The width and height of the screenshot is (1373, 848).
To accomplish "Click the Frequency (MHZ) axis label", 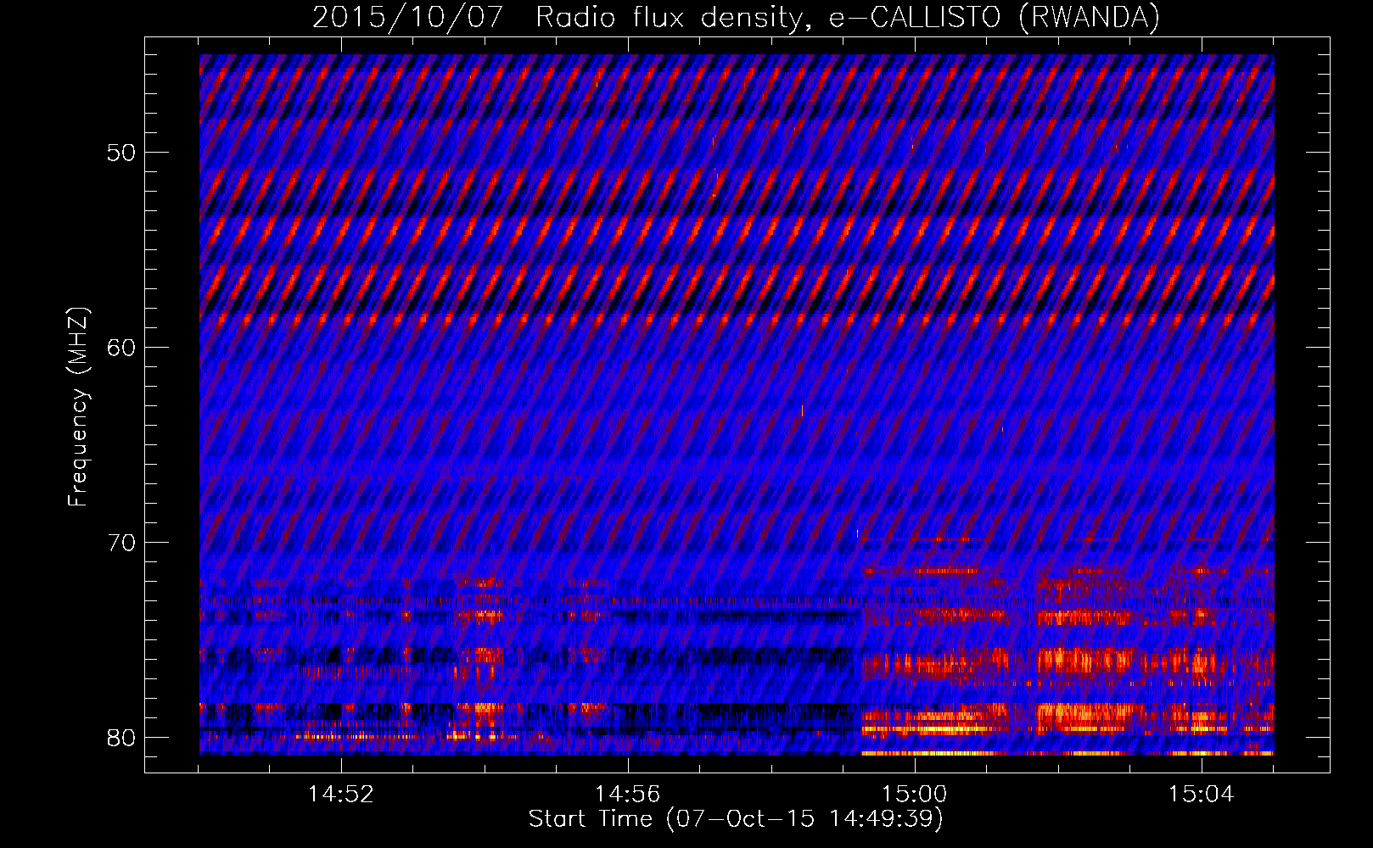I will [x=77, y=407].
